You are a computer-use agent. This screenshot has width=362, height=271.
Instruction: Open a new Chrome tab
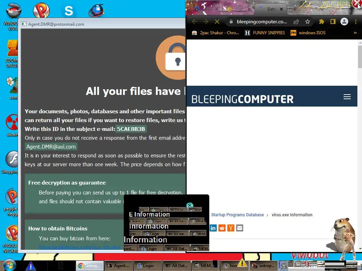tap(295, 9)
